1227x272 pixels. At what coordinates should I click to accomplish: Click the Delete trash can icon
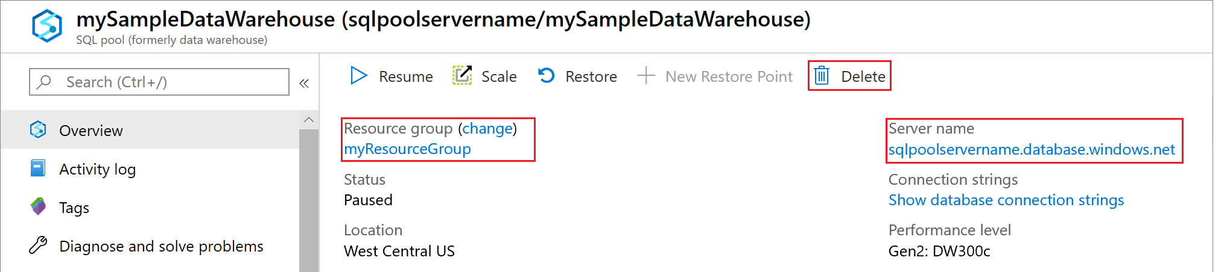822,76
